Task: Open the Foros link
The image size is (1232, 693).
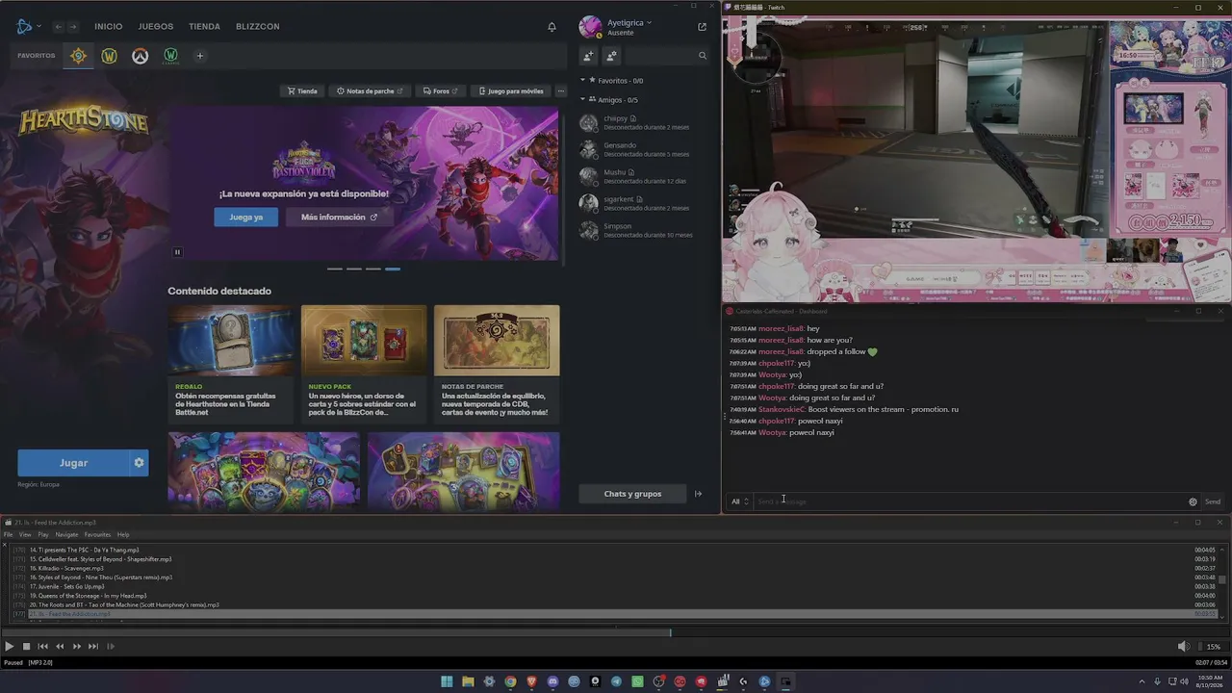Action: point(440,91)
